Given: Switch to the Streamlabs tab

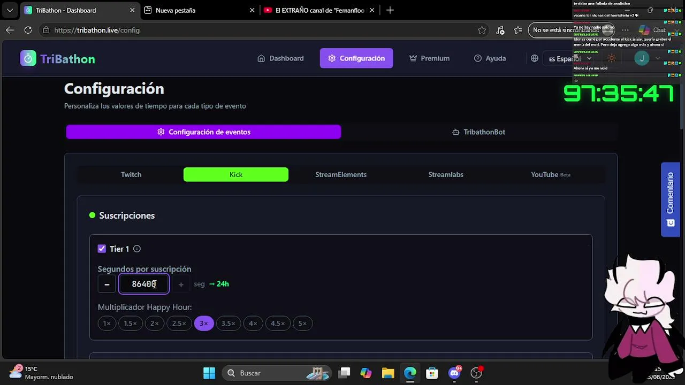Looking at the screenshot, I should click(x=446, y=174).
